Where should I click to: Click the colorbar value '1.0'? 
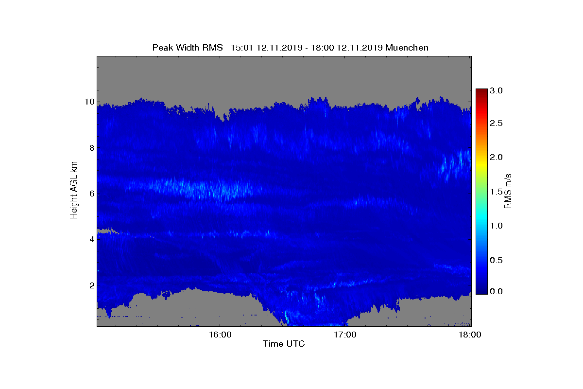click(497, 226)
